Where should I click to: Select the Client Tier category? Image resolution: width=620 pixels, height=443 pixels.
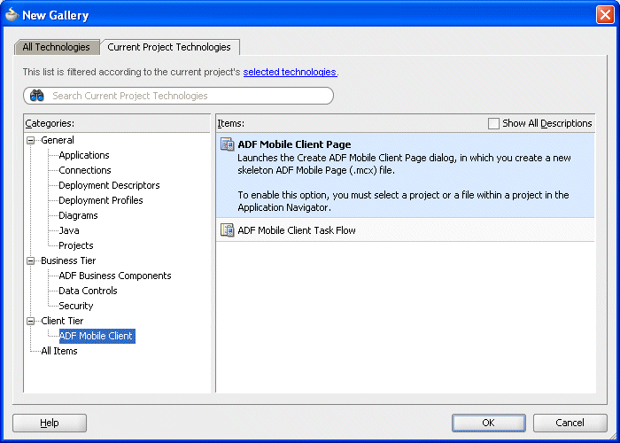[x=62, y=321]
